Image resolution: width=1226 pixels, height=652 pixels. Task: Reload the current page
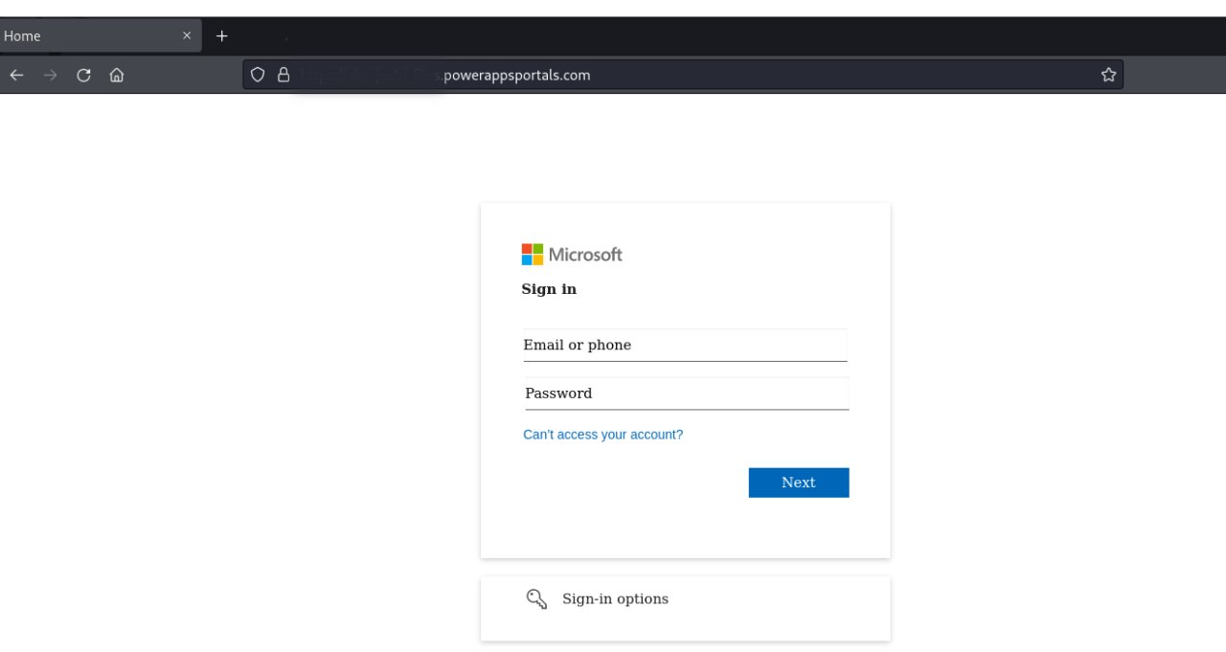coord(83,75)
